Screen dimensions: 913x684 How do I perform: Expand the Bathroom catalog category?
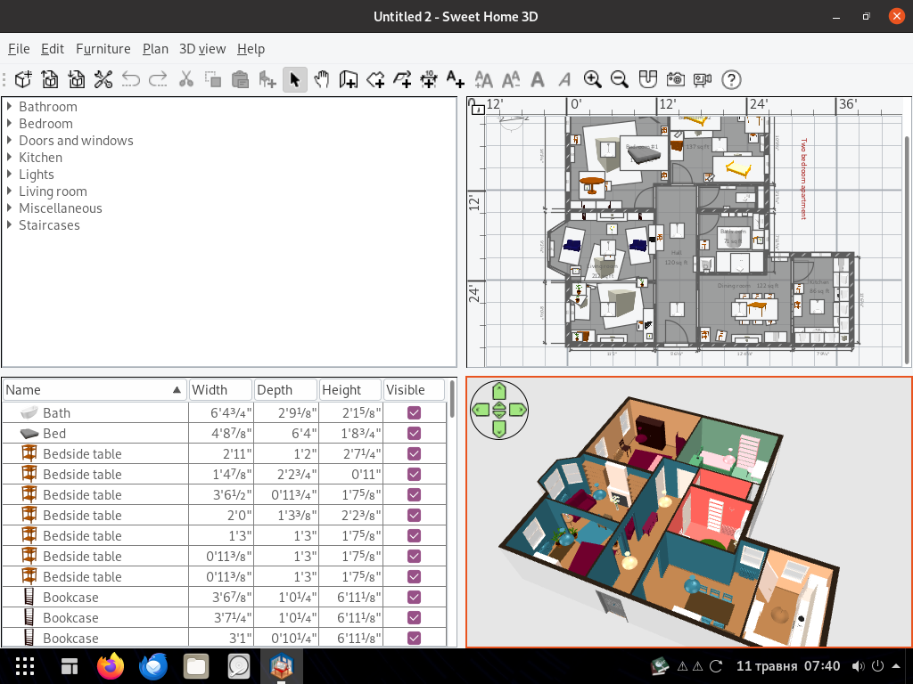click(9, 107)
